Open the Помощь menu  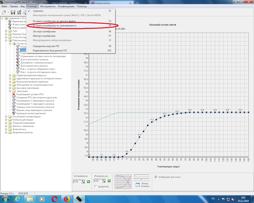point(82,6)
